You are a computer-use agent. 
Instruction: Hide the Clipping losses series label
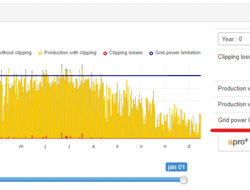coord(126,53)
